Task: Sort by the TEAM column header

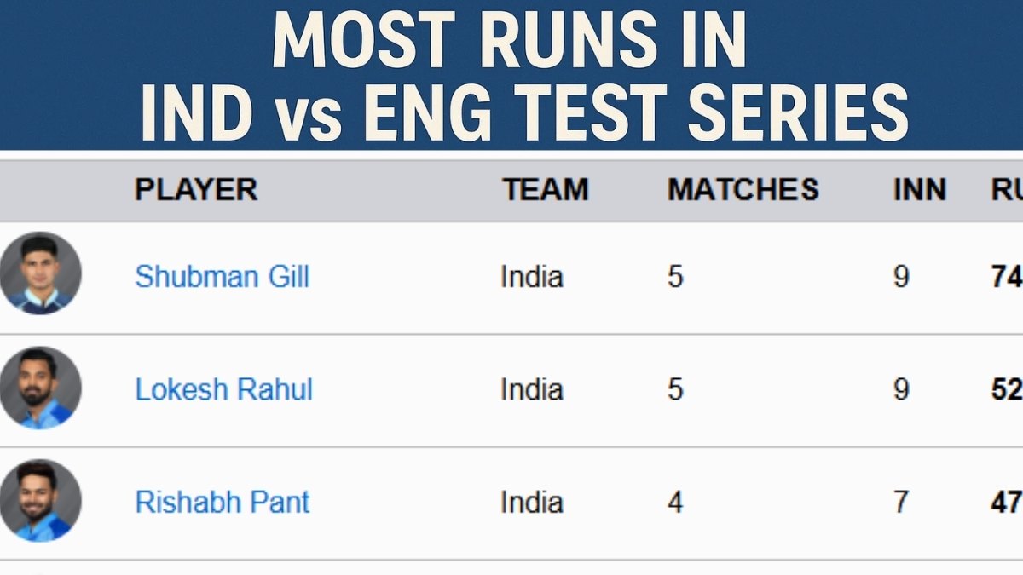Action: click(x=545, y=189)
